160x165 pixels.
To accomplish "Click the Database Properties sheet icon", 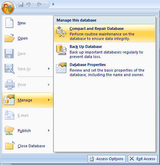I will click(x=61, y=68).
